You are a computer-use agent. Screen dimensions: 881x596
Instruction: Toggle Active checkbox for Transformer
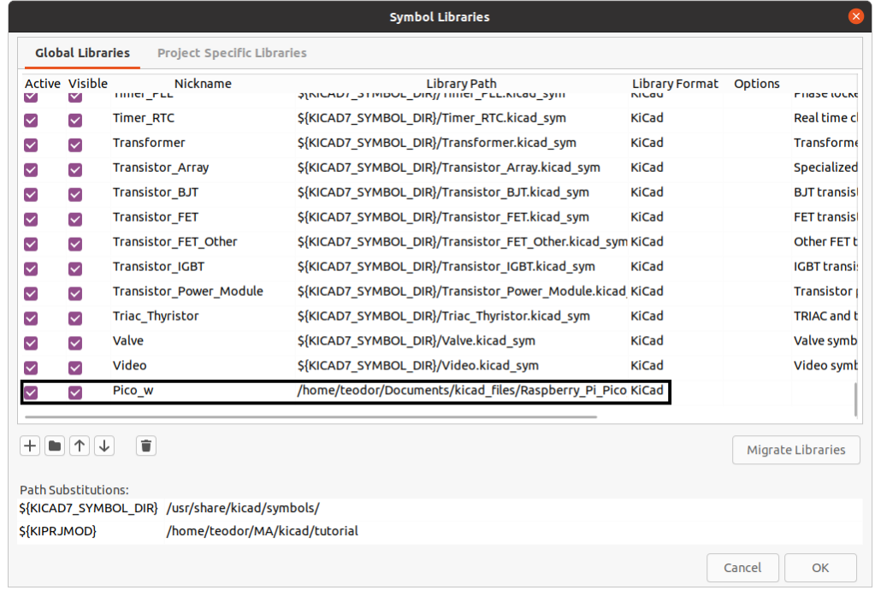(31, 145)
